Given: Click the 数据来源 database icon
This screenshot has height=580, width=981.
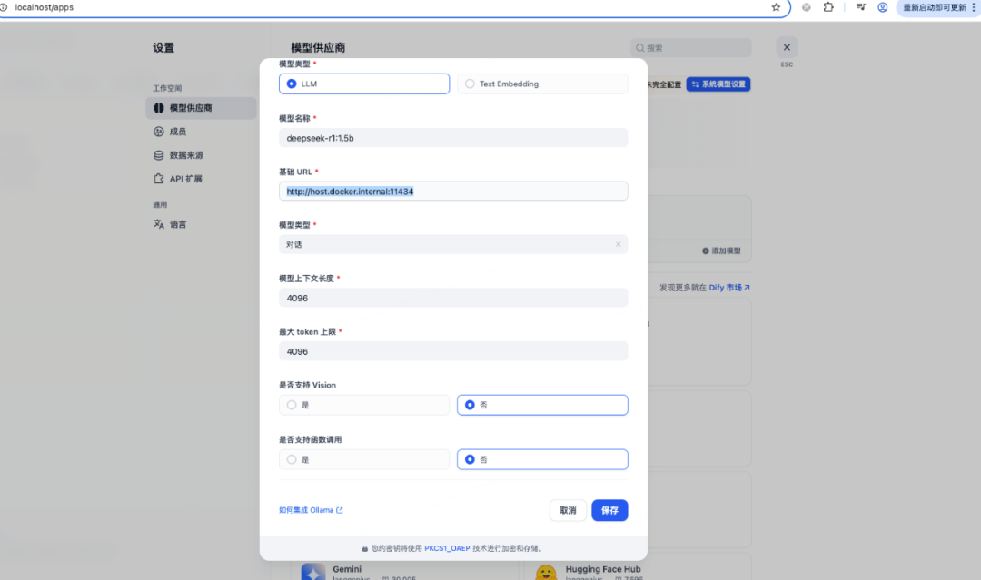Looking at the screenshot, I should 159,155.
